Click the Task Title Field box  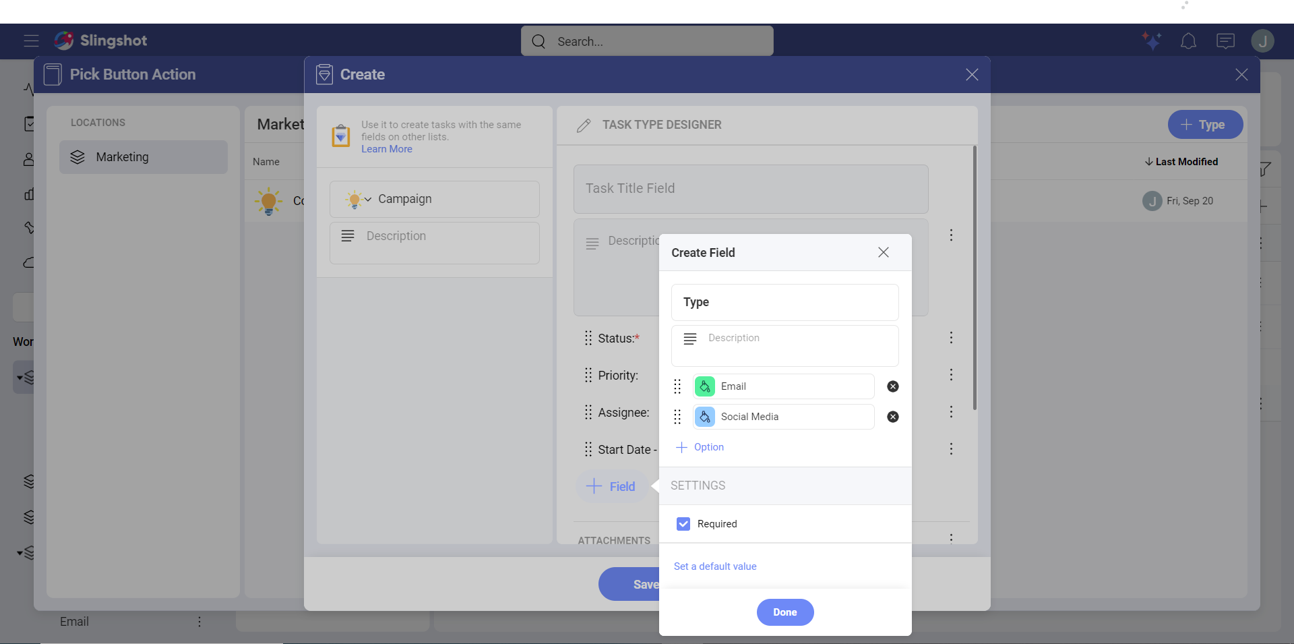pos(751,189)
